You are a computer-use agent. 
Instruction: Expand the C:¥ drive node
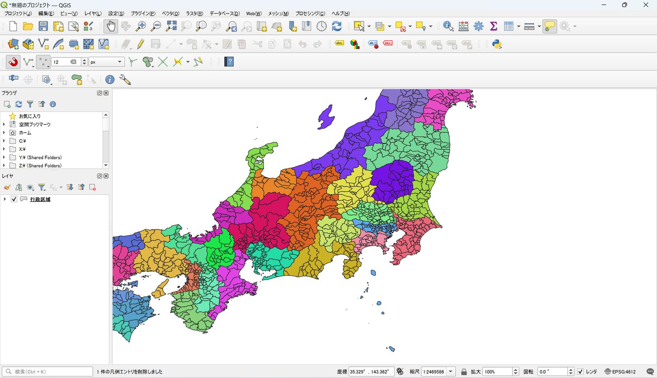(x=4, y=141)
